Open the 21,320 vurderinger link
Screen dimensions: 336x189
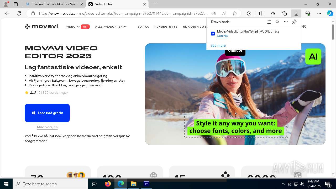point(53,93)
